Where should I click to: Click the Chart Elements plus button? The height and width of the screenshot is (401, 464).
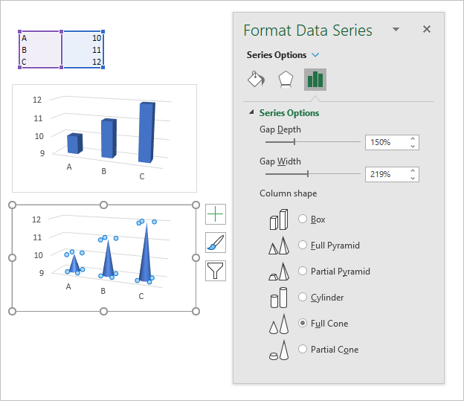[x=216, y=214]
